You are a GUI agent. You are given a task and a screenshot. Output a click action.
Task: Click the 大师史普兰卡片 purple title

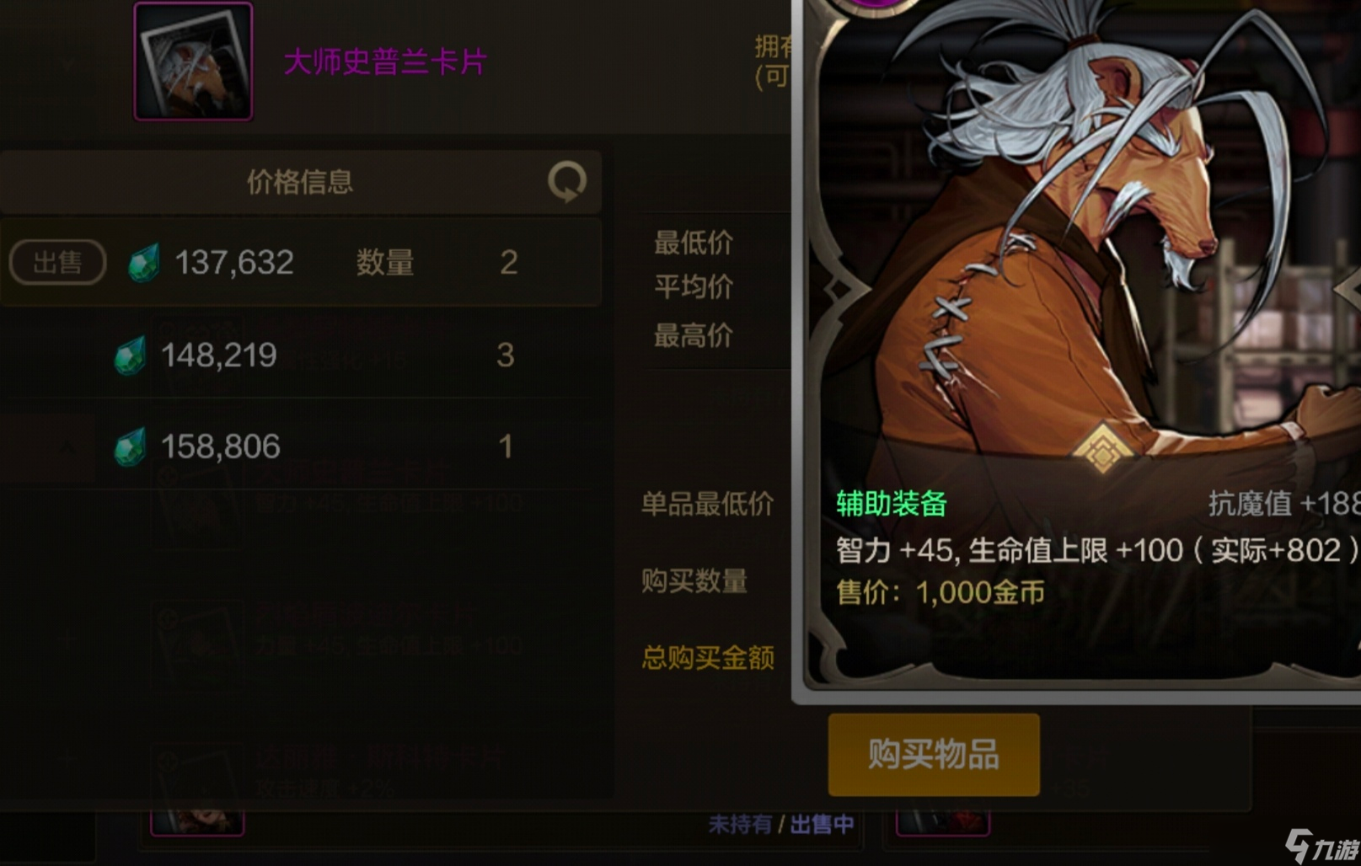(385, 61)
